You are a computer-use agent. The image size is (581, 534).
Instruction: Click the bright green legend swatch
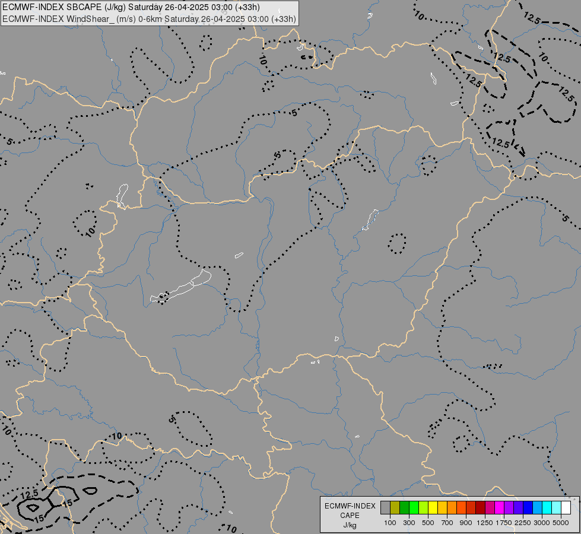click(414, 507)
